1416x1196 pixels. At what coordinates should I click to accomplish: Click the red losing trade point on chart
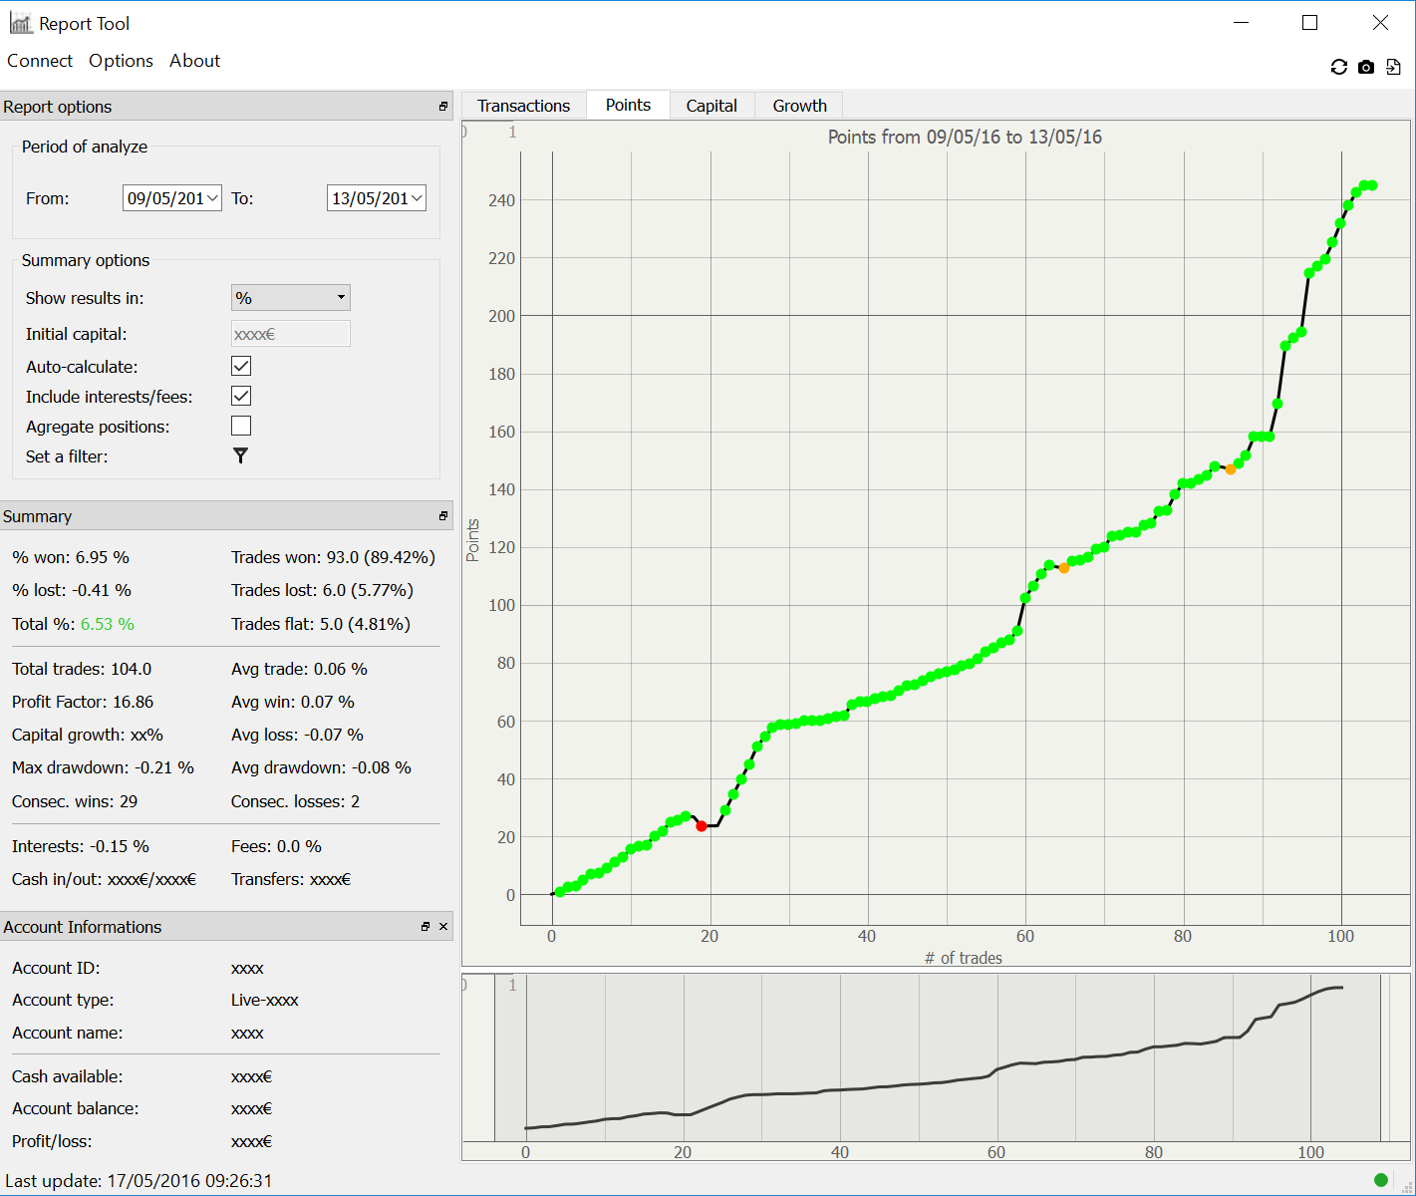coord(702,826)
